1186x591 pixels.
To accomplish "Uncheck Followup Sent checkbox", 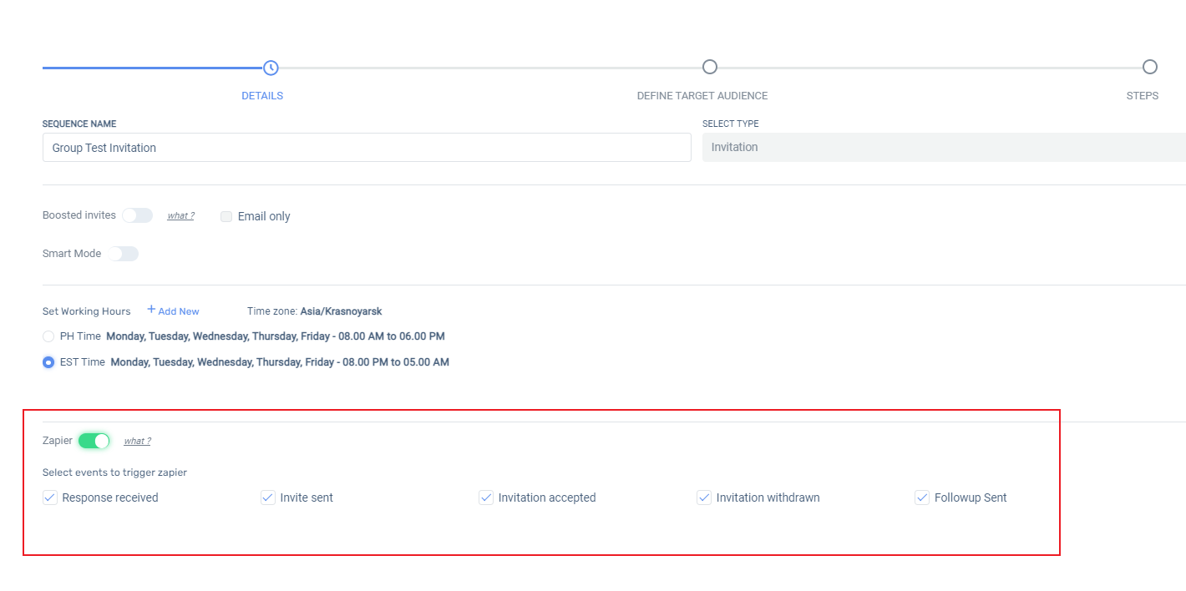I will pos(922,498).
